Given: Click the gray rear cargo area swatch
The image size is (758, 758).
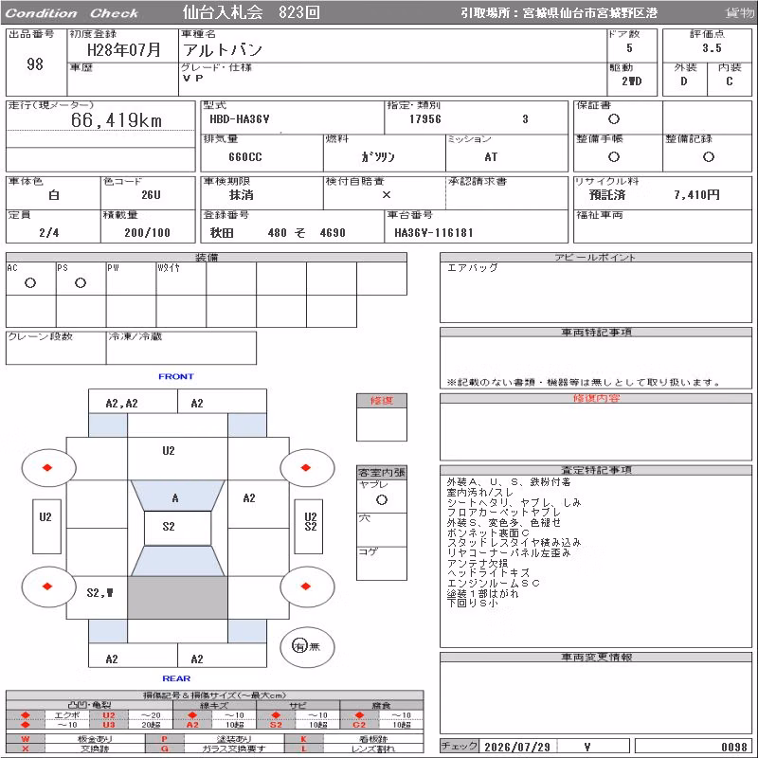Looking at the screenshot, I should [177, 598].
